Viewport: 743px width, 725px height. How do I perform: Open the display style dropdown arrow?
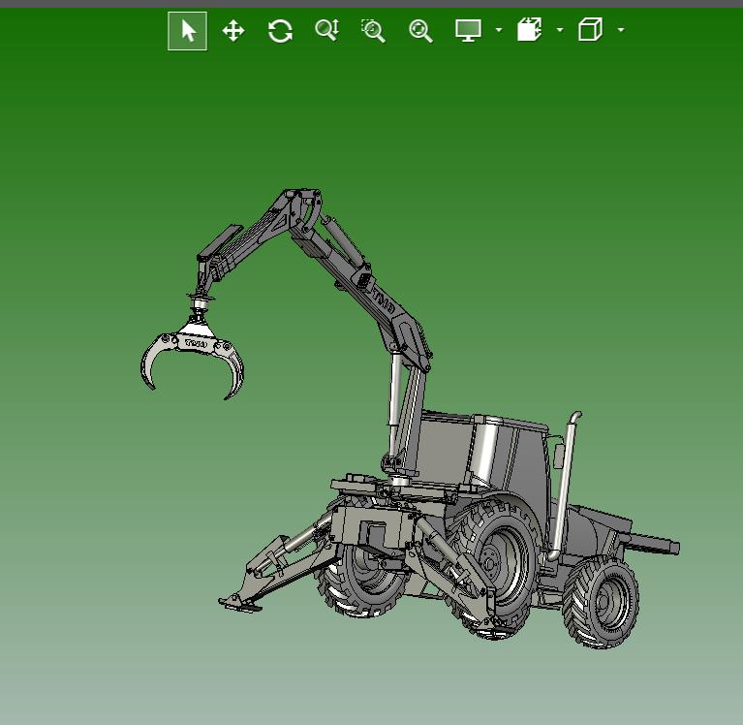[499, 30]
